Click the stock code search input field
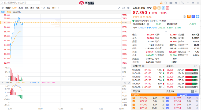201x110 pixels. tap(16, 2)
